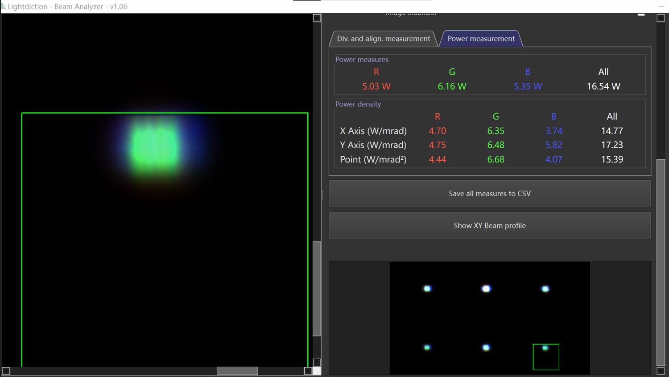Select the top-left beam spot in overview thumbnail
This screenshot has height=377, width=669.
coord(427,289)
